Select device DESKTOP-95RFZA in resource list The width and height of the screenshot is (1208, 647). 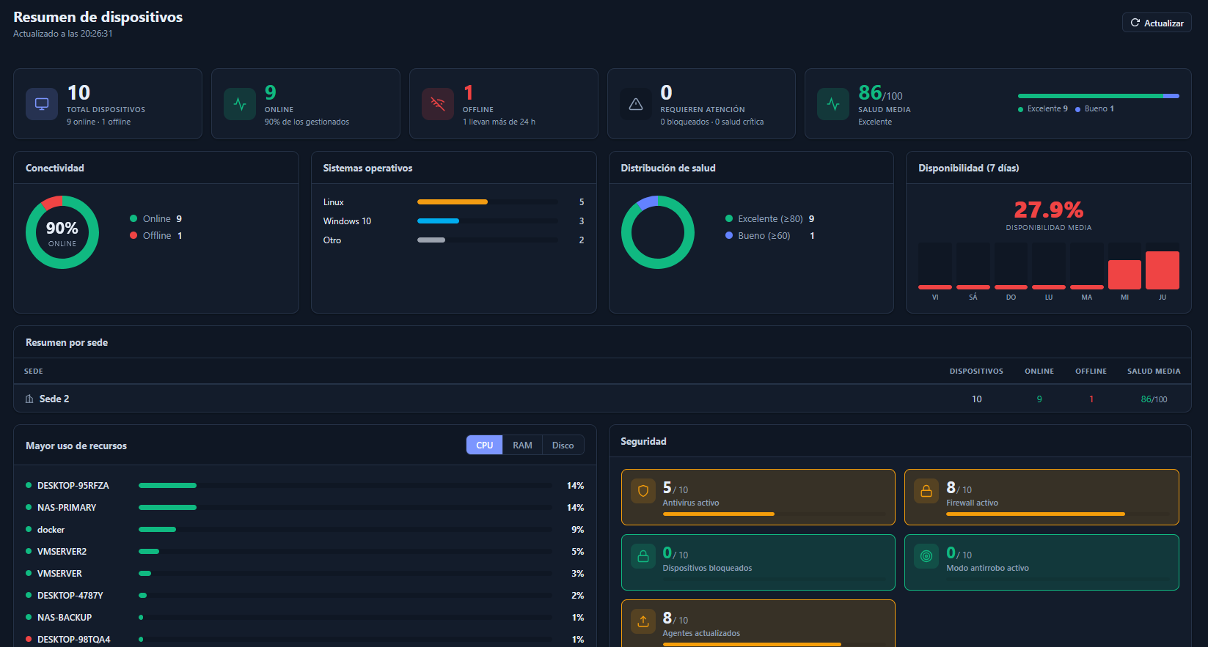(x=305, y=485)
